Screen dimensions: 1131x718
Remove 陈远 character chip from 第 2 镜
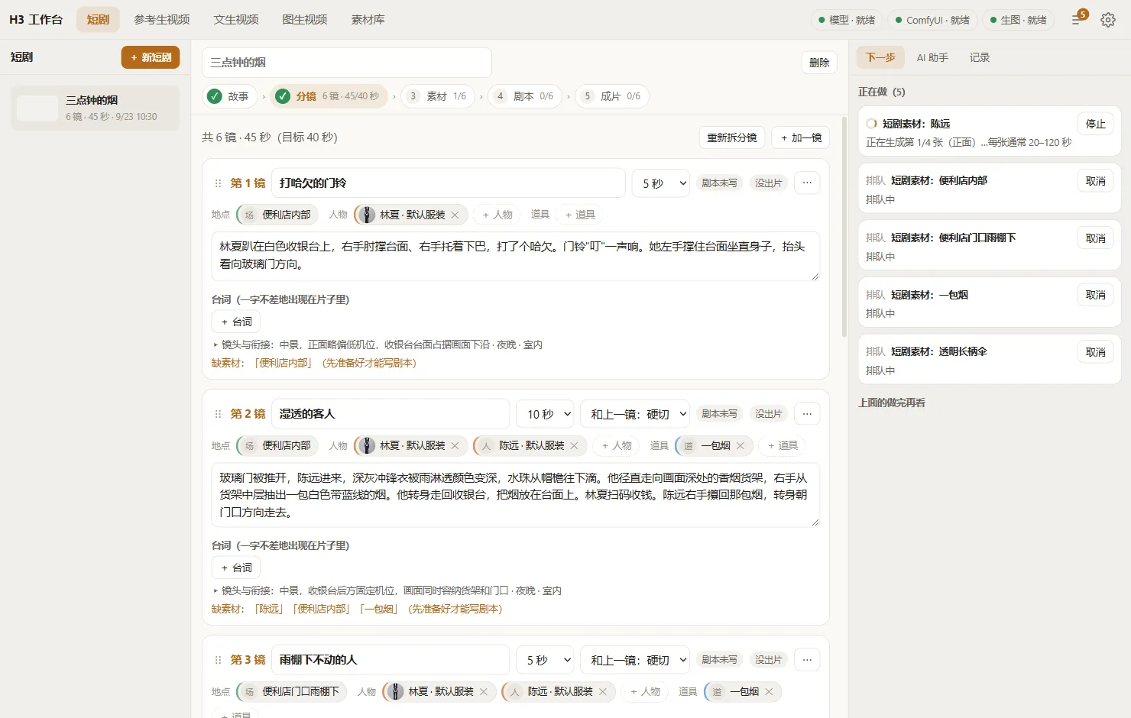[x=574, y=446]
